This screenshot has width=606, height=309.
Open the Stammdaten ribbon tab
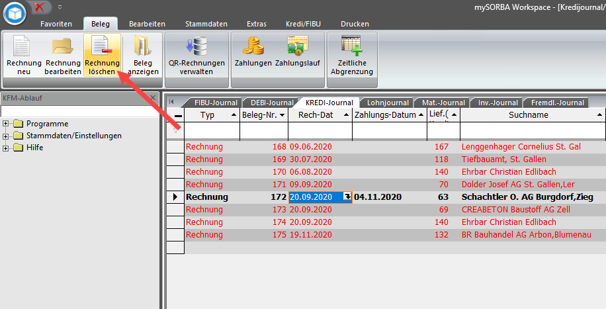tap(206, 24)
